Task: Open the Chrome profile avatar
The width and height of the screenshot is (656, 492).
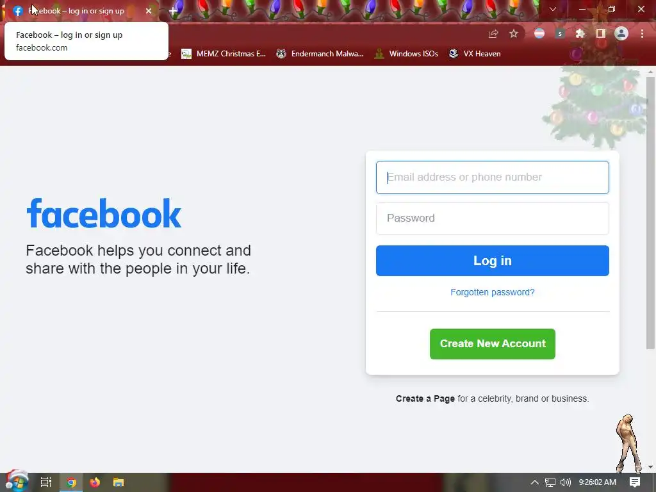Action: (x=621, y=33)
